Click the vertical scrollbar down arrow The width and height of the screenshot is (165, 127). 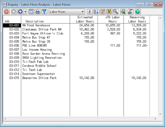(x=160, y=114)
